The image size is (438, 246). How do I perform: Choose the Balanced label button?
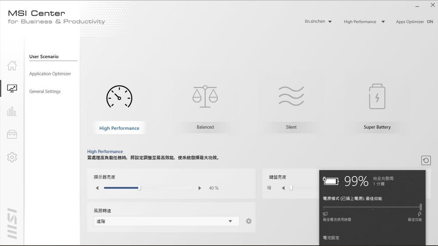point(205,127)
